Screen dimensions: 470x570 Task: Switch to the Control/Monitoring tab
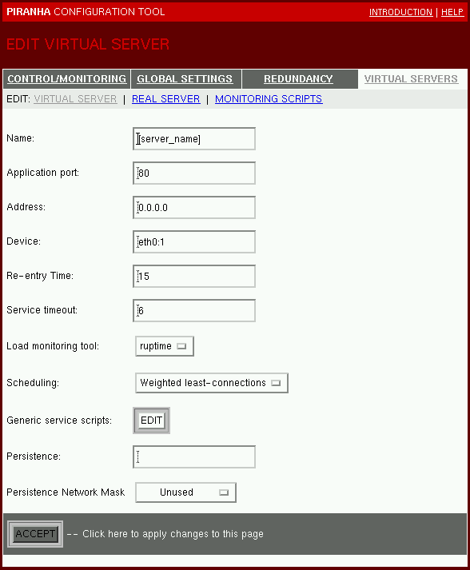(x=67, y=79)
